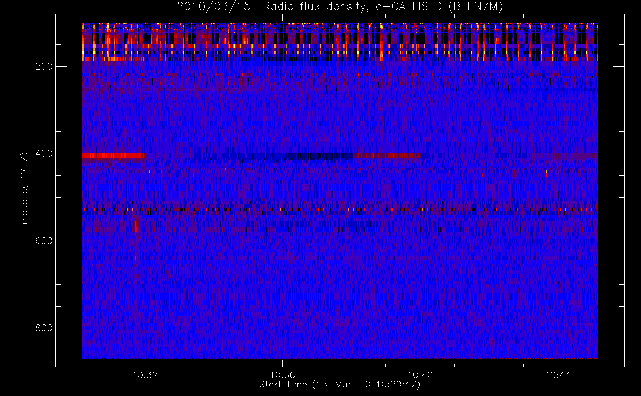Click the bright red band at 400 MHz start
This screenshot has height=396, width=641.
(114, 155)
